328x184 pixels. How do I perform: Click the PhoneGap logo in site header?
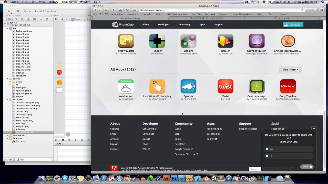123,25
